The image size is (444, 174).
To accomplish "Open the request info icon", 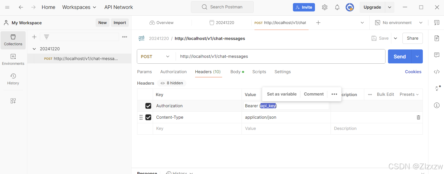I will tap(437, 105).
